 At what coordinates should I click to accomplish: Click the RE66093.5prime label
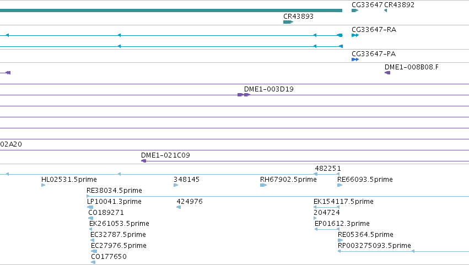pos(365,180)
